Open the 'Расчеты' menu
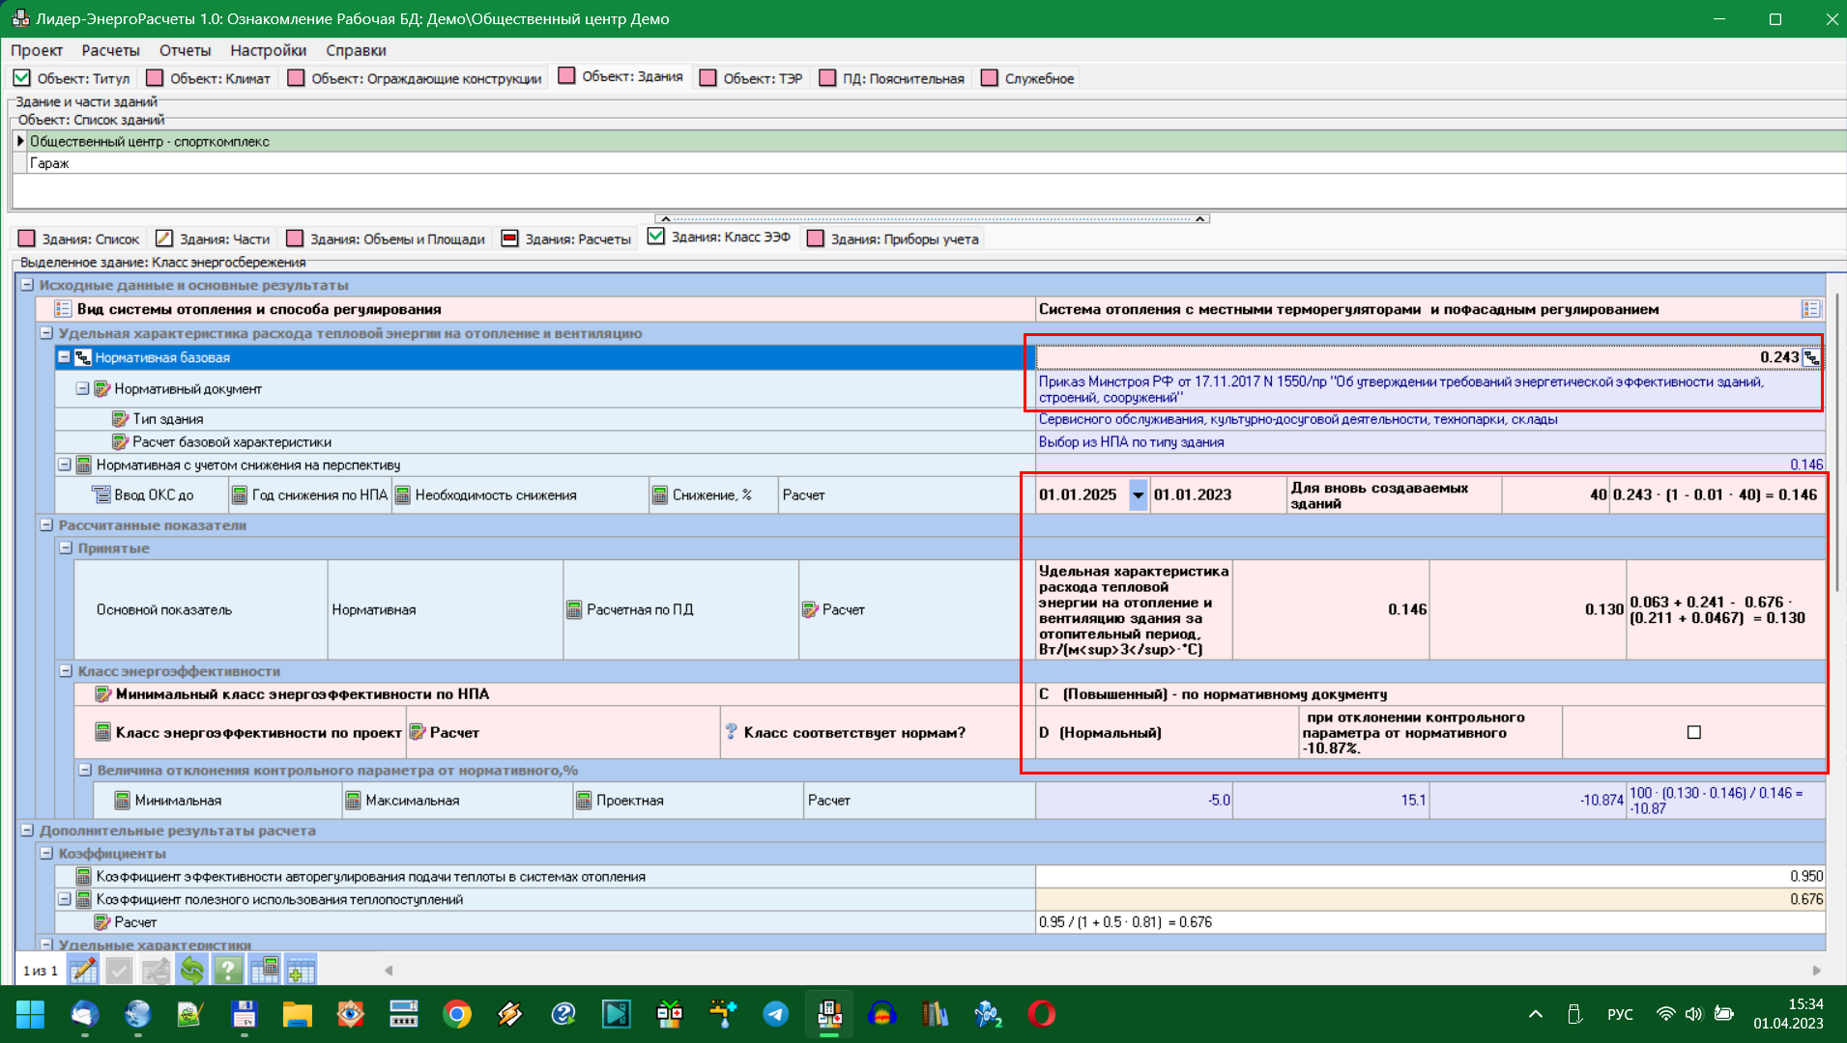The height and width of the screenshot is (1043, 1847). point(110,50)
